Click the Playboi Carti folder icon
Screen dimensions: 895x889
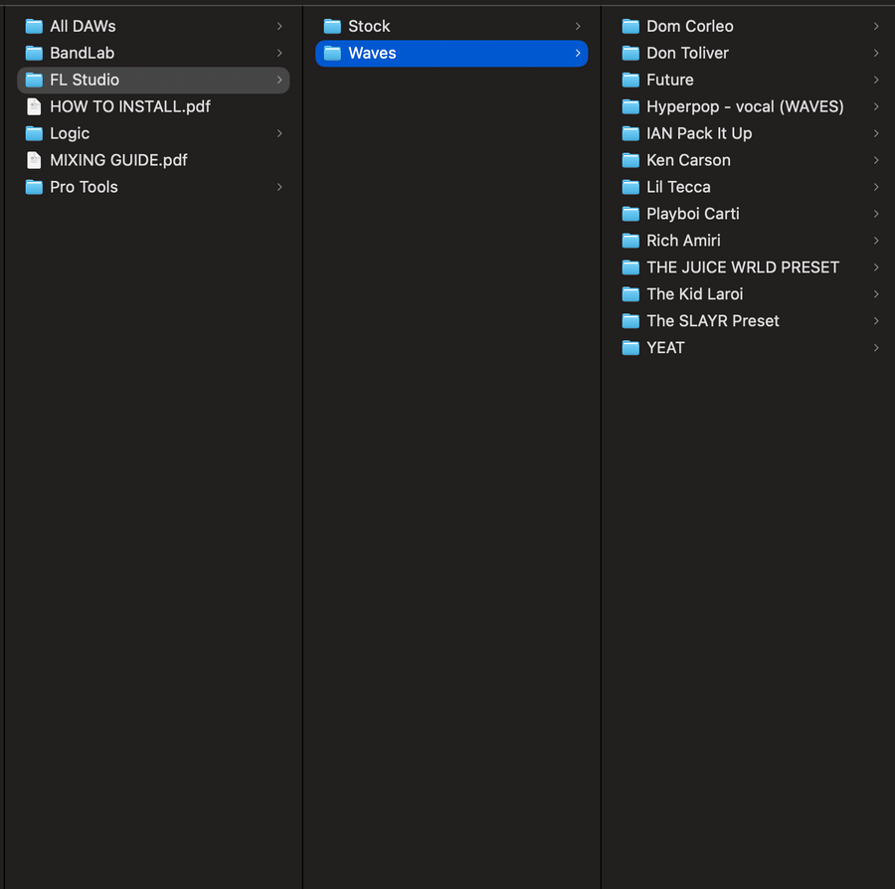pyautogui.click(x=630, y=214)
